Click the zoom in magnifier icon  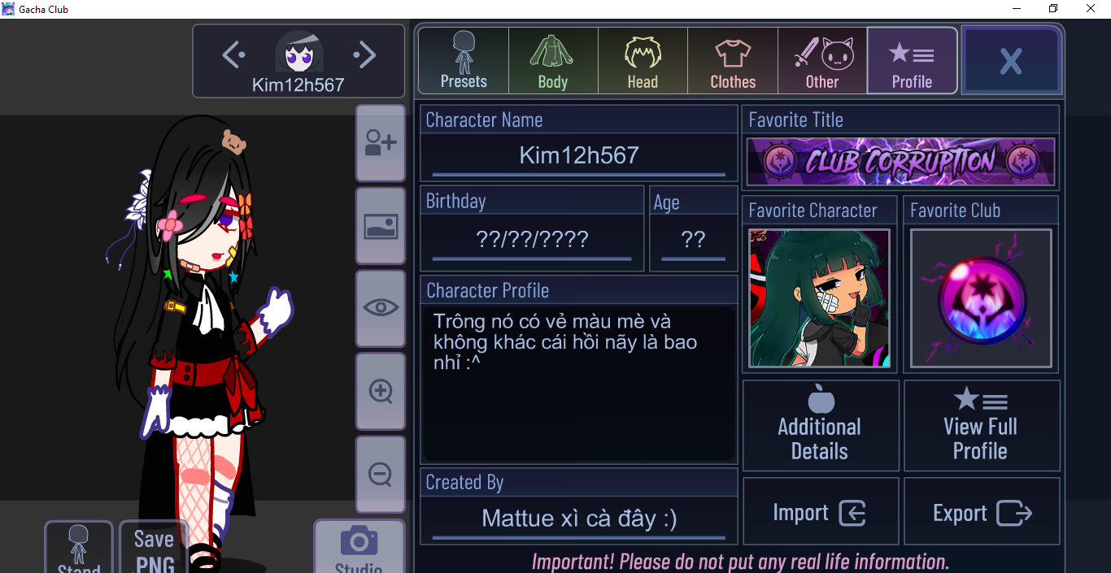pos(380,391)
